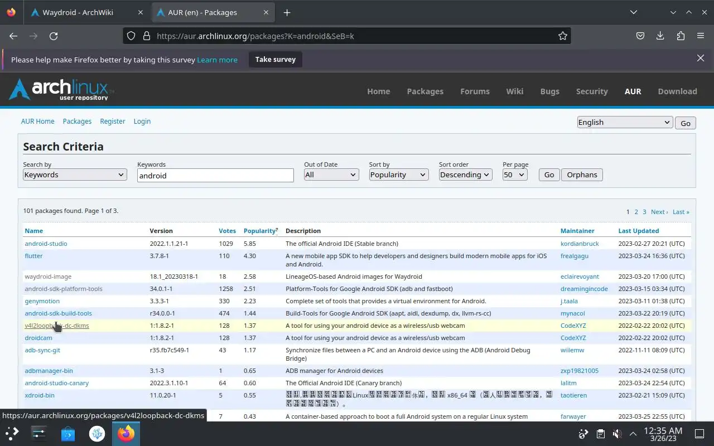Open the adb-sync-git package link
The image size is (714, 446).
click(x=42, y=350)
